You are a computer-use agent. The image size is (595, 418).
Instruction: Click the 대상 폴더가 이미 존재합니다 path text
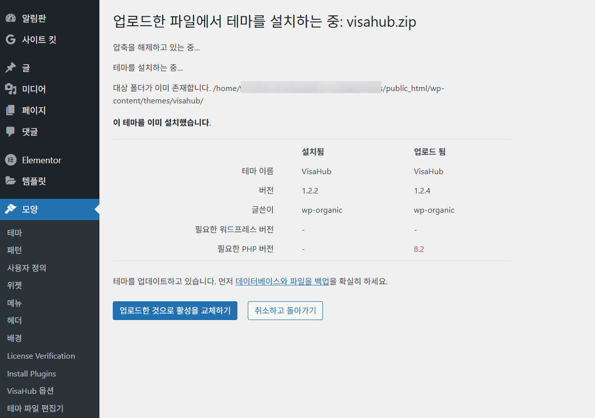(x=278, y=94)
